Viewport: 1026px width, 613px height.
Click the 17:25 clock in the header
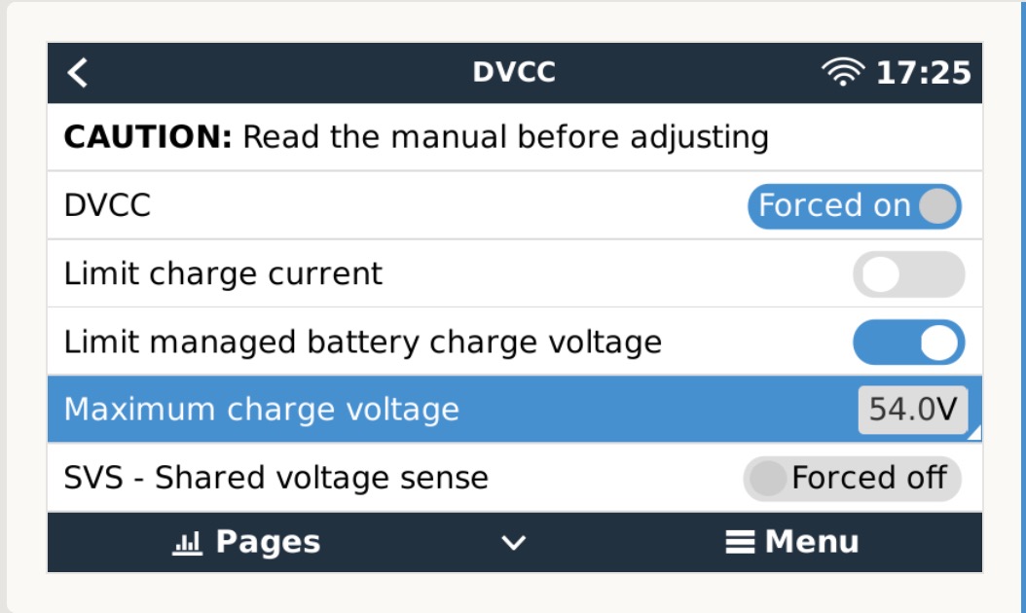(923, 73)
